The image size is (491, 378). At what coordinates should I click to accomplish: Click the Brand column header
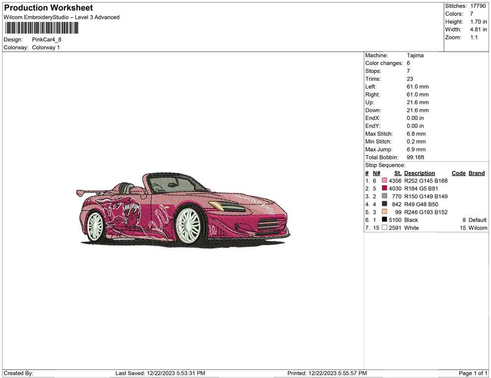[x=476, y=173]
